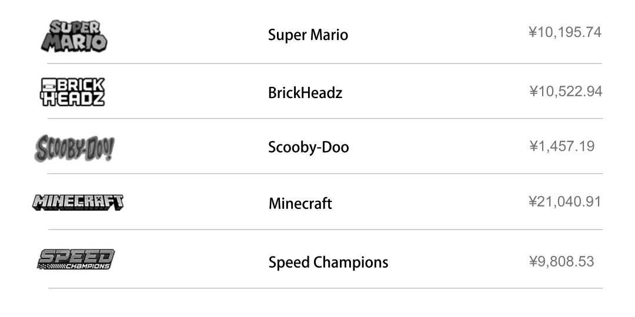Click the ¥10,195.74 Super Mario value
Screen dimensions: 635x317
click(565, 32)
